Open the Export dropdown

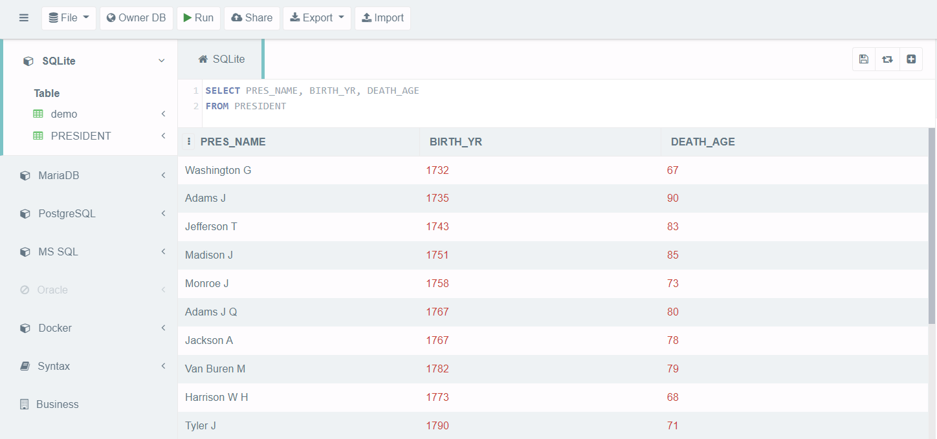317,18
